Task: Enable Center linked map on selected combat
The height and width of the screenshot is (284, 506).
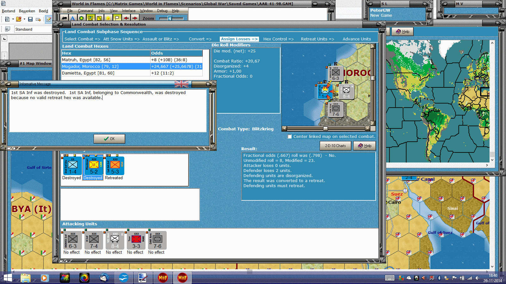Action: tap(290, 137)
